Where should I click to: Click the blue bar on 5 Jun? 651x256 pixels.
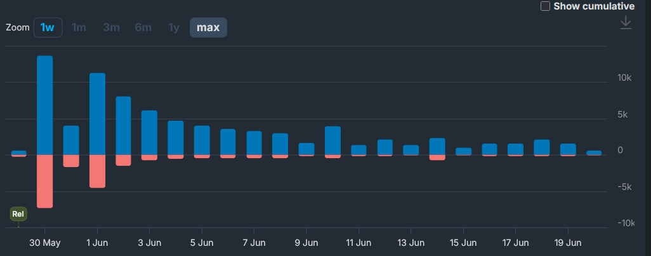pos(202,140)
